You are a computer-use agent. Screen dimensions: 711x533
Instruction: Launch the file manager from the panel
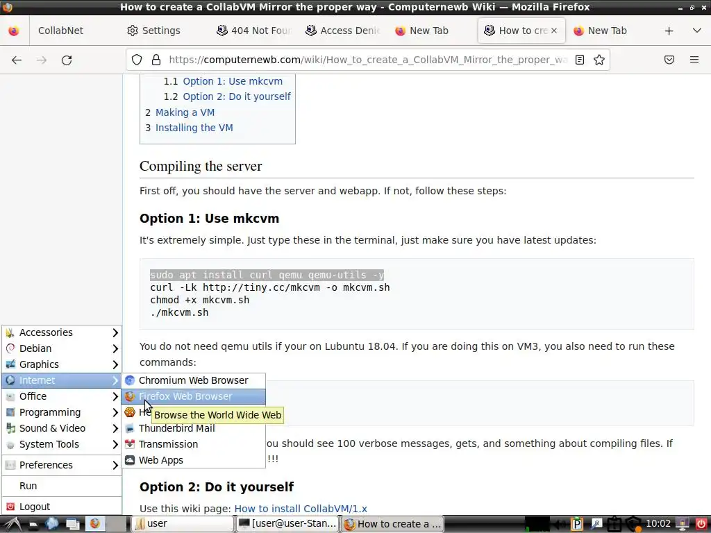click(33, 525)
